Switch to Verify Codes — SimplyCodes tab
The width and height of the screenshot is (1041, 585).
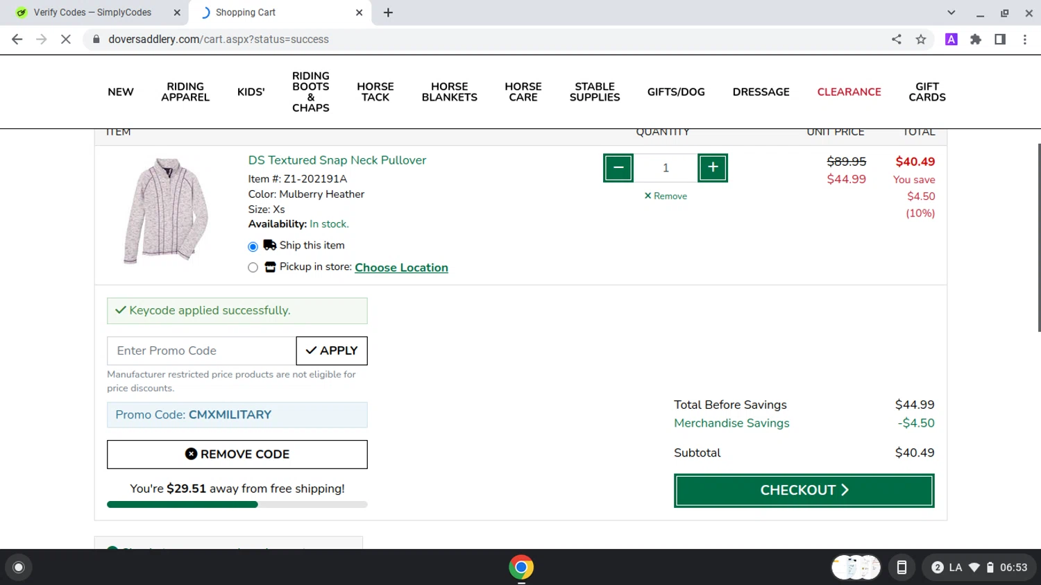[x=92, y=12]
